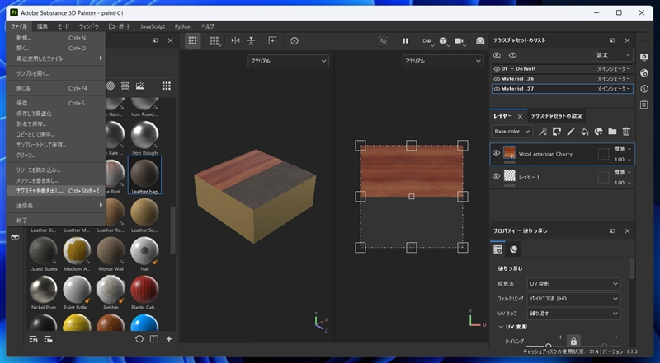Open the 編集 menu
Viewport: 660px width, 363px height.
pyautogui.click(x=43, y=26)
